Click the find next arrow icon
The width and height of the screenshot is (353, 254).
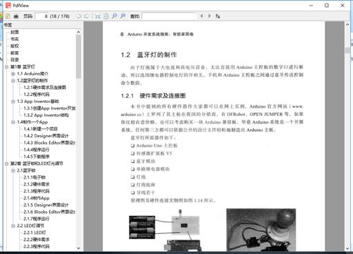210,16
